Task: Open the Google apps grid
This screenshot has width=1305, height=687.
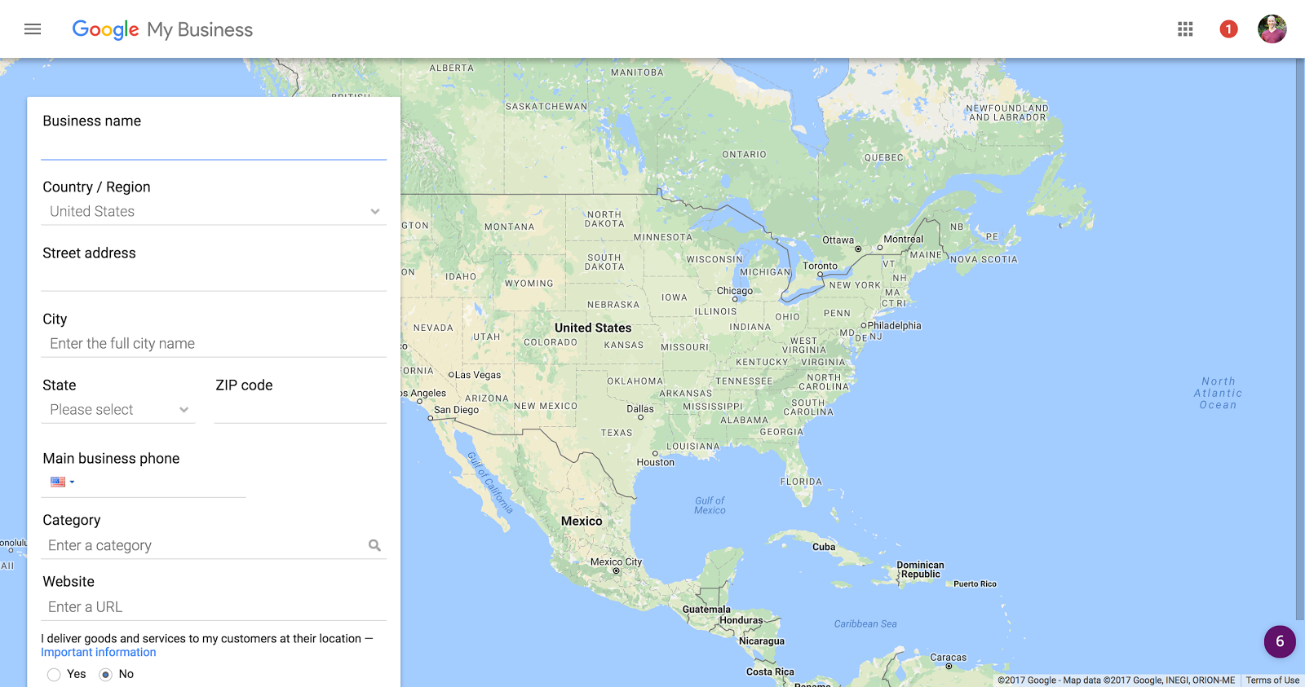Action: [1185, 29]
